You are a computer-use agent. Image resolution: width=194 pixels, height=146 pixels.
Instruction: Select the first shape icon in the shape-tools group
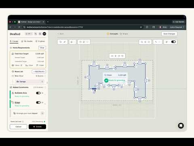click(80, 42)
